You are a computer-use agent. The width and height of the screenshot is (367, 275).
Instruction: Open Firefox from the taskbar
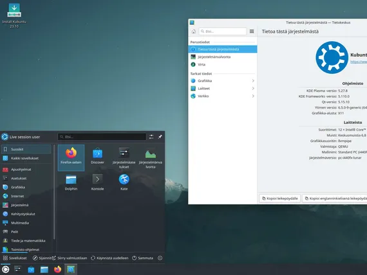[57, 269]
